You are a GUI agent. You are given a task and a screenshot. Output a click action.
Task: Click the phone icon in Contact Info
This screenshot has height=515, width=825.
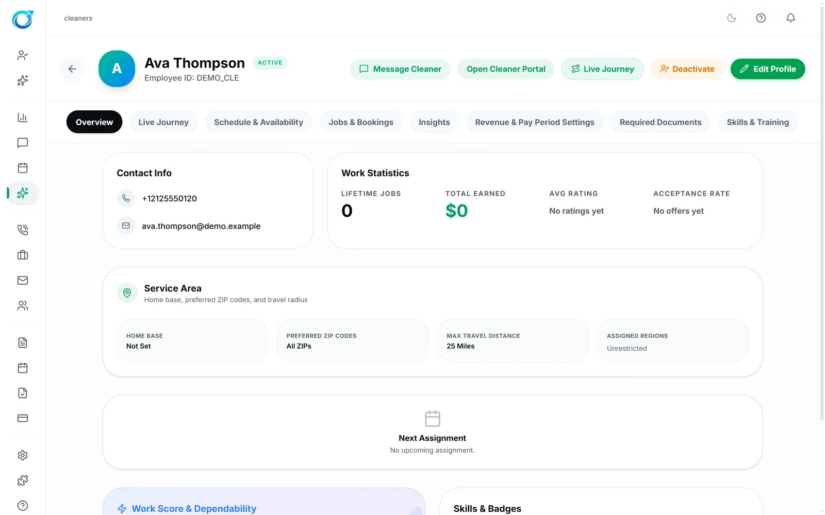coord(126,198)
